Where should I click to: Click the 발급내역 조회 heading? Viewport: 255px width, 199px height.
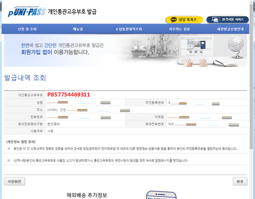(x=25, y=78)
